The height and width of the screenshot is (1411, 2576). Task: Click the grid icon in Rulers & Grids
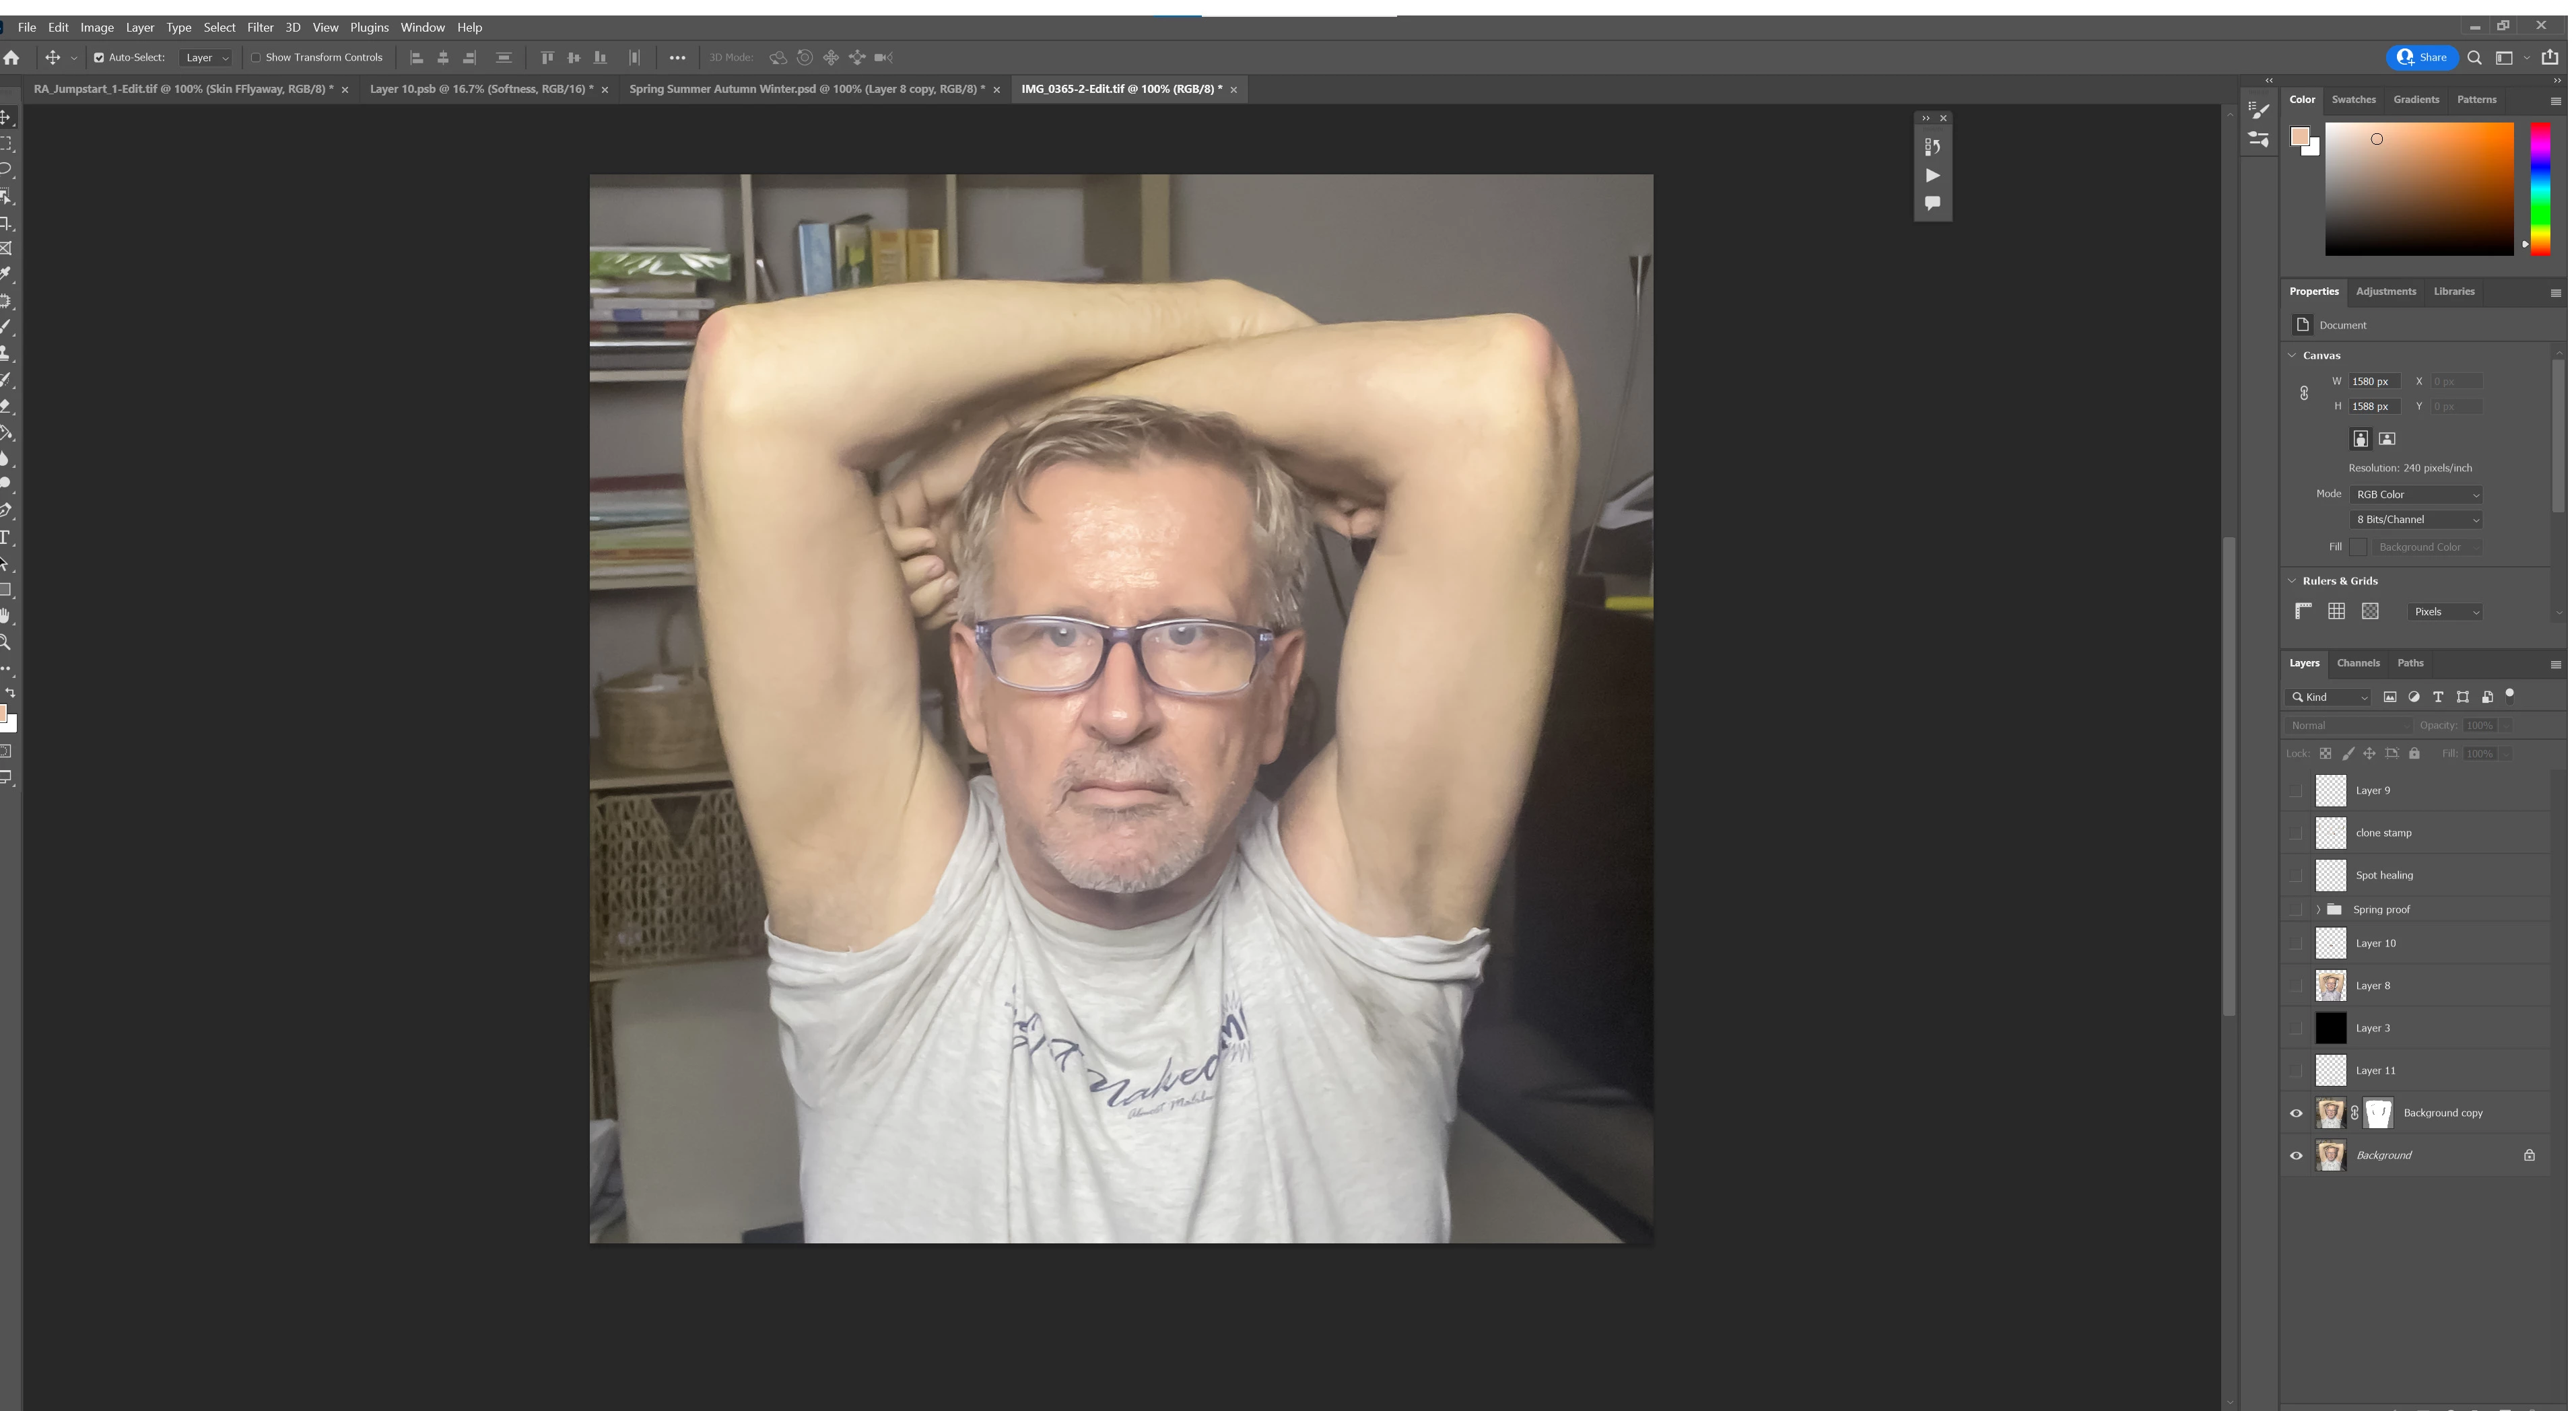coord(2336,611)
